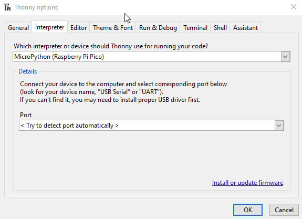302x219 pixels.
Task: Click the Thonny logo icon in title bar
Action: coord(7,7)
